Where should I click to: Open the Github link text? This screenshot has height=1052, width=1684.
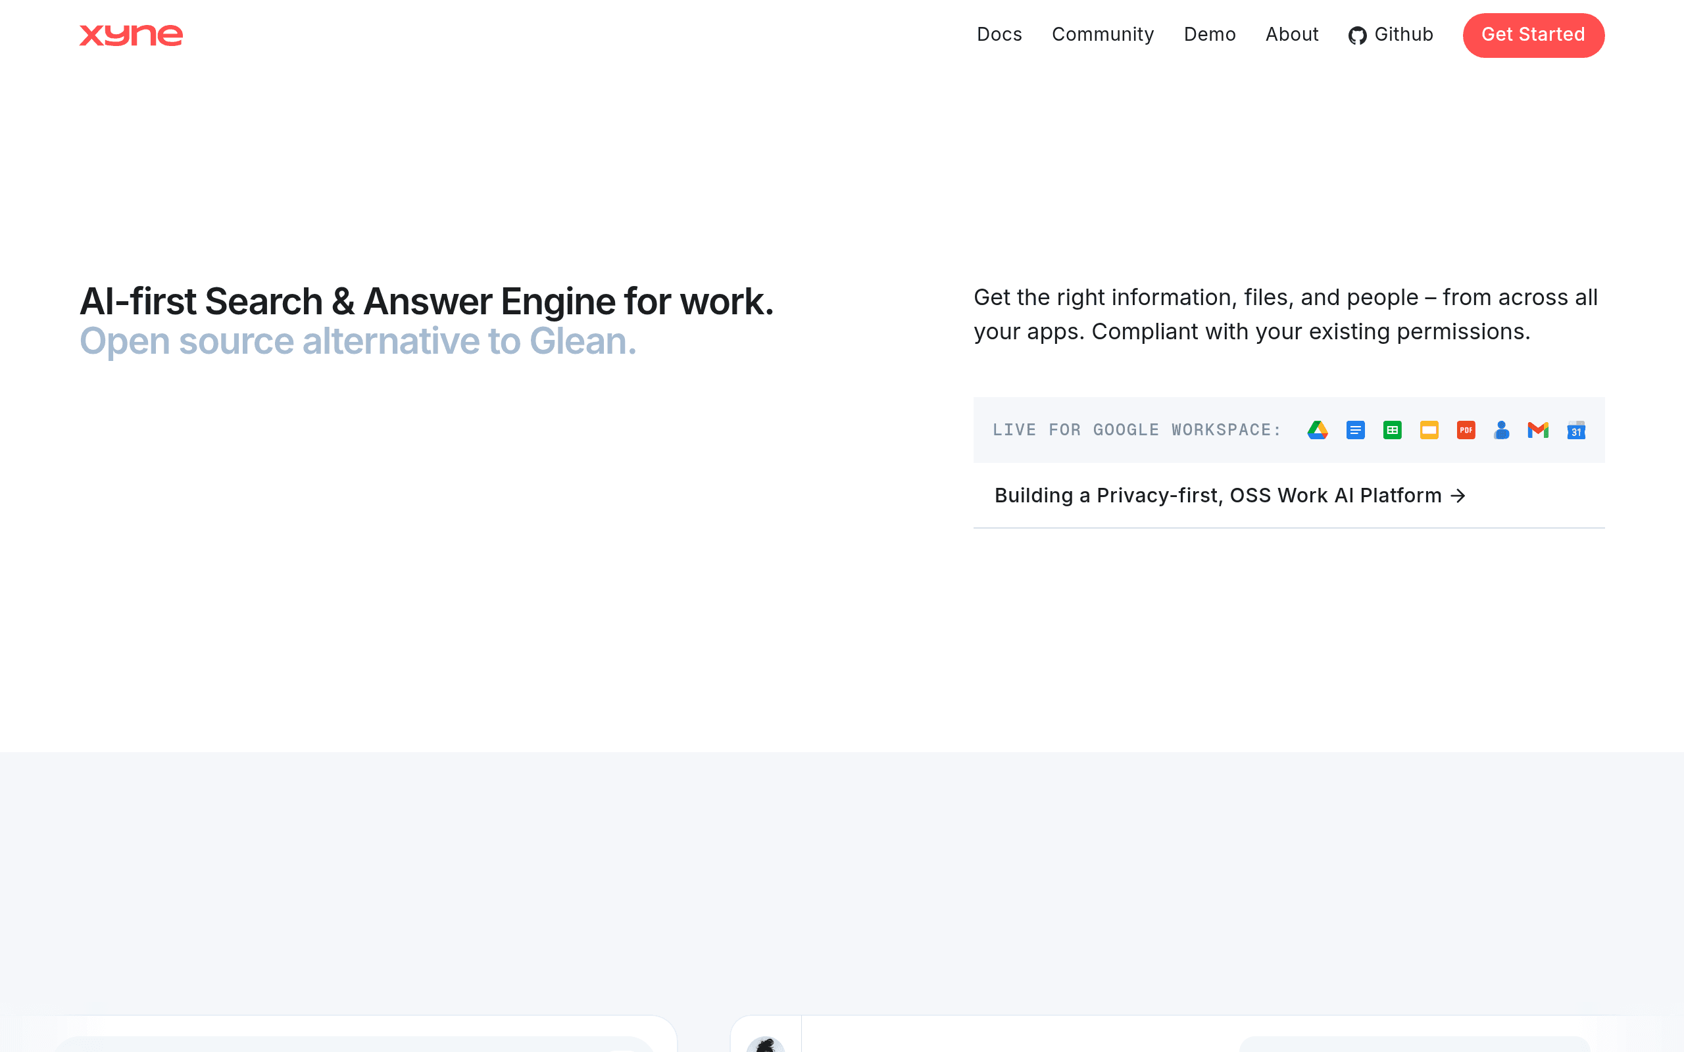tap(1404, 34)
